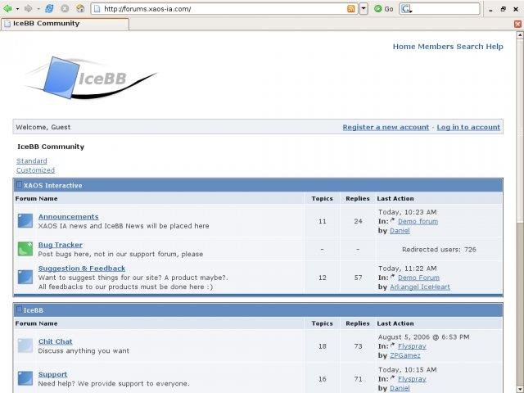Image resolution: width=524 pixels, height=393 pixels.
Task: Open the Back history dropdown arrow
Action: (17, 9)
